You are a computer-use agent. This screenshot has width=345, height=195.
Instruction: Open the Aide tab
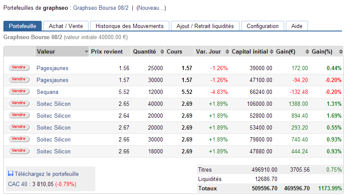click(297, 26)
